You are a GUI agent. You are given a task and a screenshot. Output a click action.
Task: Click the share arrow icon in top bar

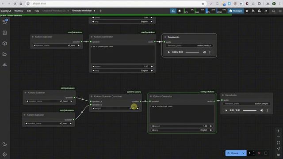pyautogui.click(x=266, y=11)
